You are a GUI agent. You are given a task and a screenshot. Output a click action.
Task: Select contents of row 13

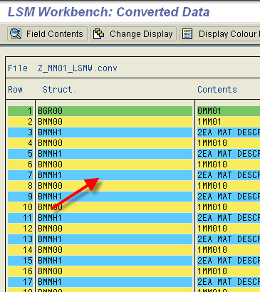tap(229, 239)
